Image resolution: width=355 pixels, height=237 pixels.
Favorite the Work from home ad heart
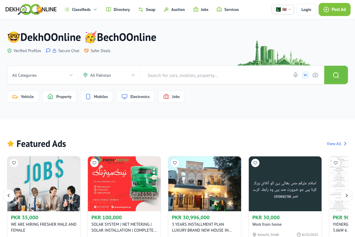coord(255,163)
